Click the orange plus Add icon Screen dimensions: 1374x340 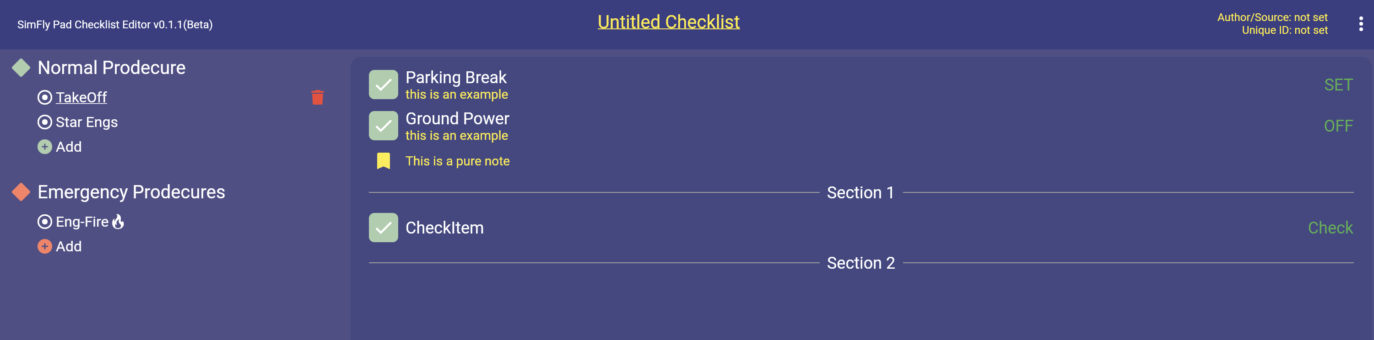45,246
